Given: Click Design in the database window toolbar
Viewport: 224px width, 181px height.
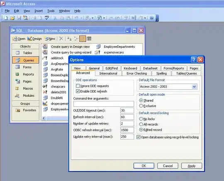Looking at the screenshot, I should 34,39.
